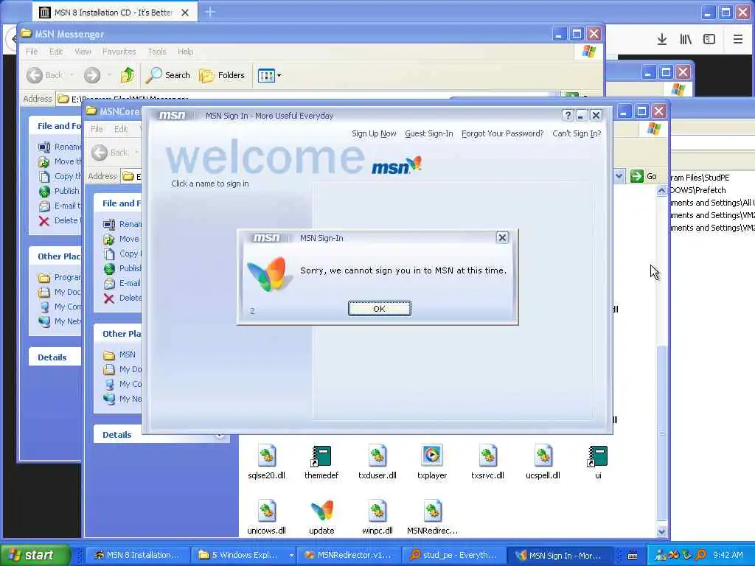
Task: Select the MSNRedirec... file icon
Action: 432,518
